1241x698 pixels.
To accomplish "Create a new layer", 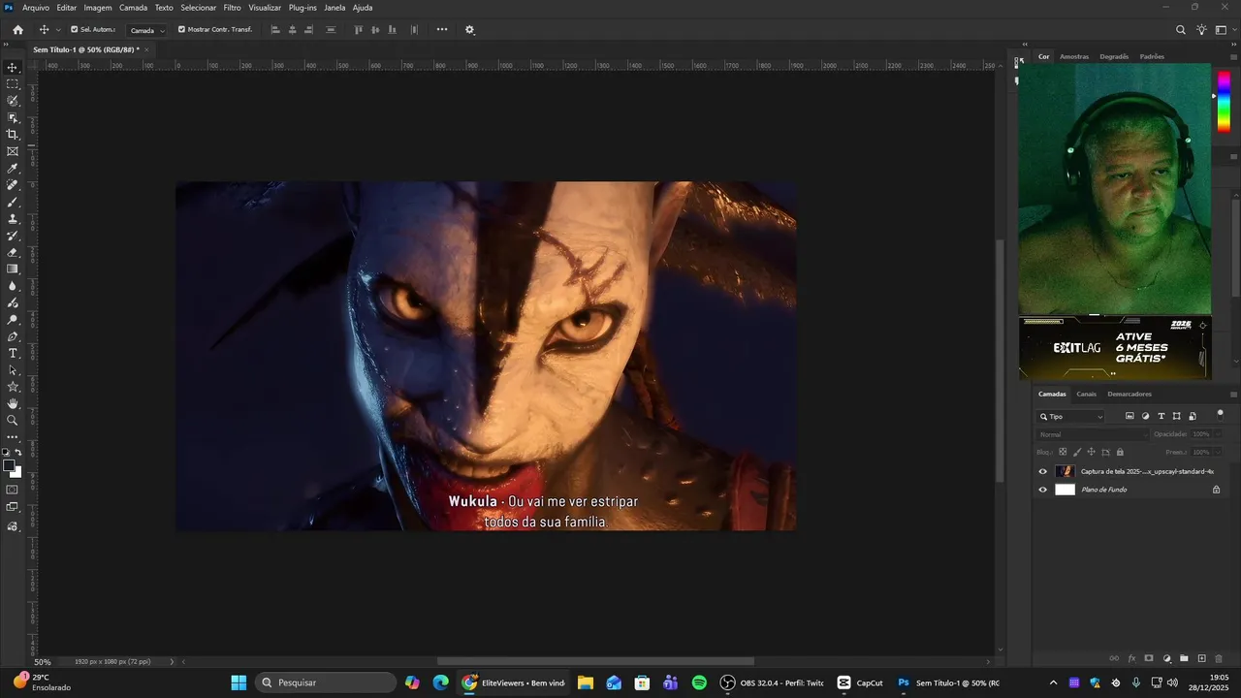I will (1201, 658).
